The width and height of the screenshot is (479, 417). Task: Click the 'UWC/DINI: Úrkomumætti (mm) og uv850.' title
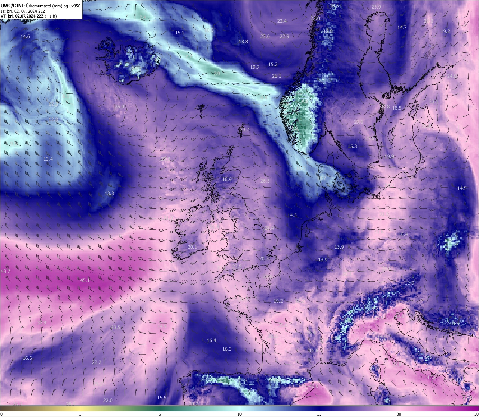tap(41, 6)
